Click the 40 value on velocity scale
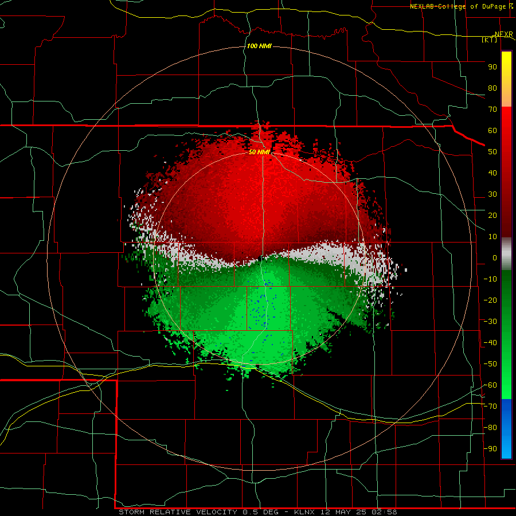The image size is (516, 516). [x=492, y=173]
